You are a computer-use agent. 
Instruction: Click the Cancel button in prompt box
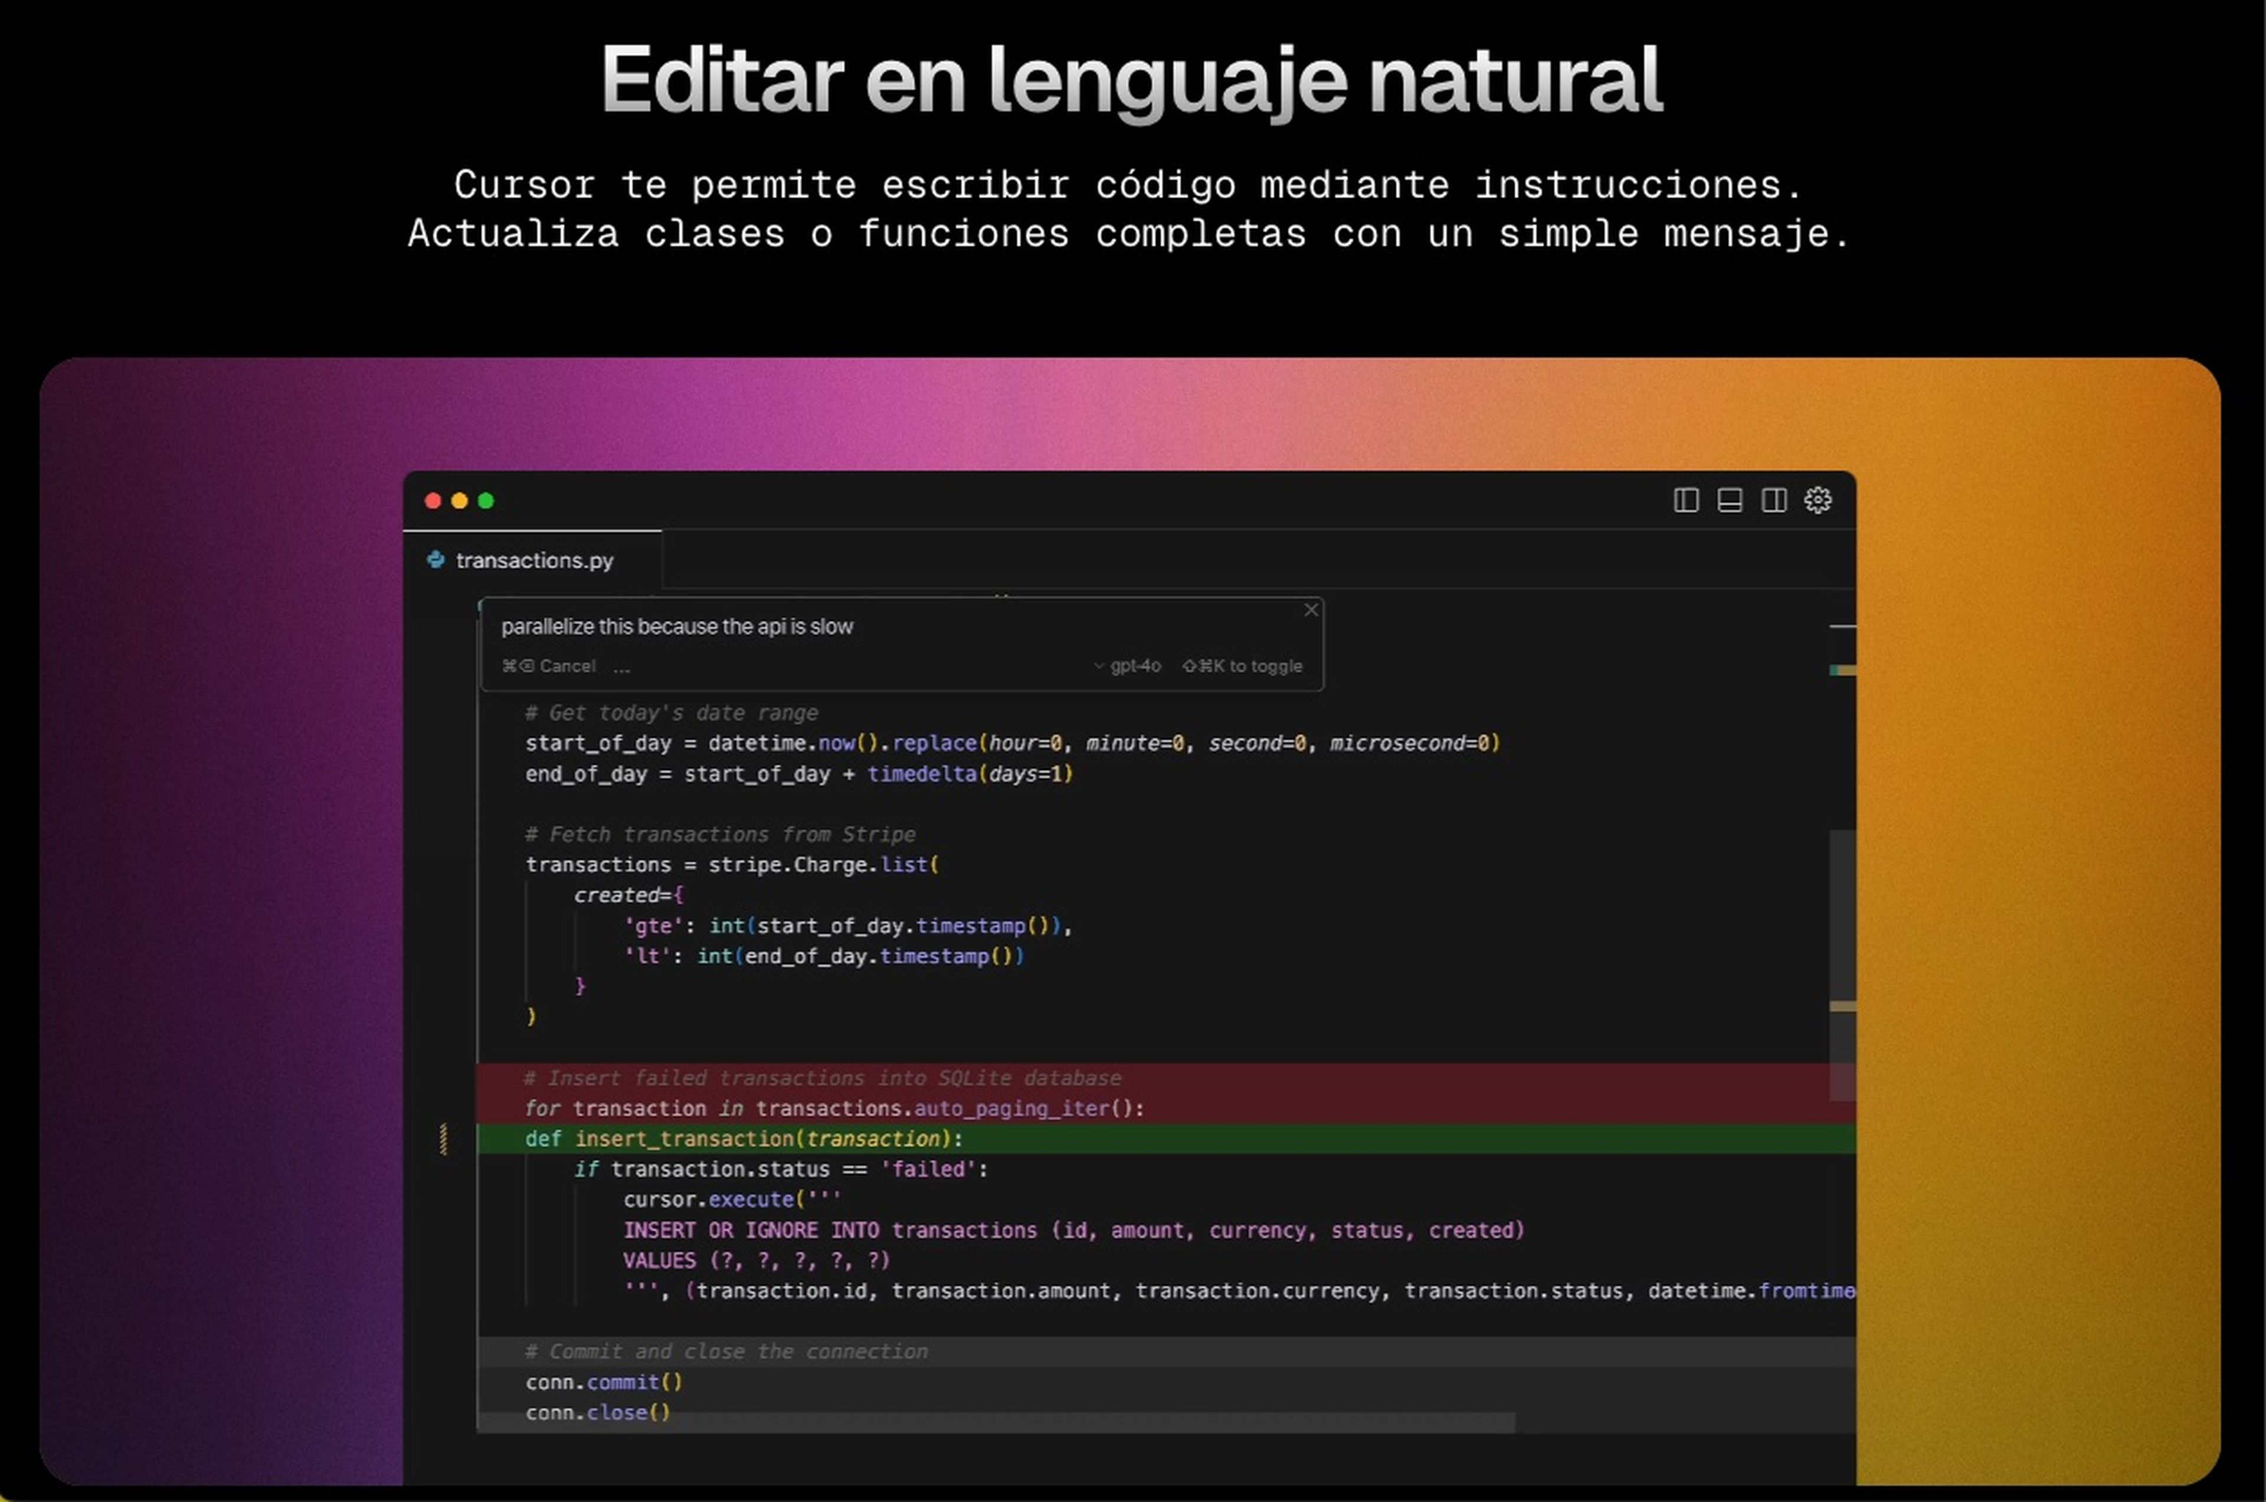tap(549, 665)
